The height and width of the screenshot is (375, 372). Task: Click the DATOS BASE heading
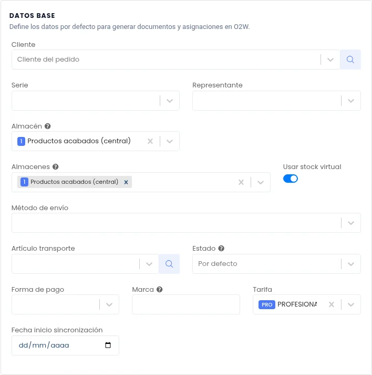coord(32,16)
